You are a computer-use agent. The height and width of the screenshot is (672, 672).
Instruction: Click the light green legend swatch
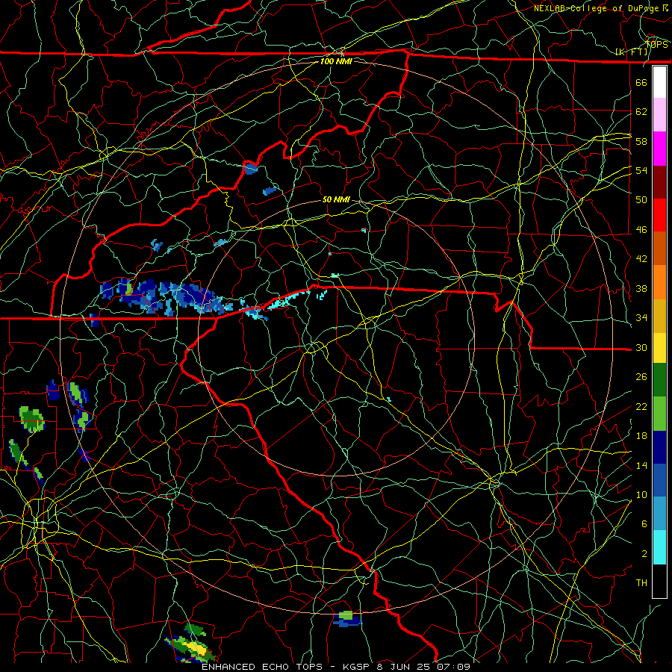coord(659,414)
